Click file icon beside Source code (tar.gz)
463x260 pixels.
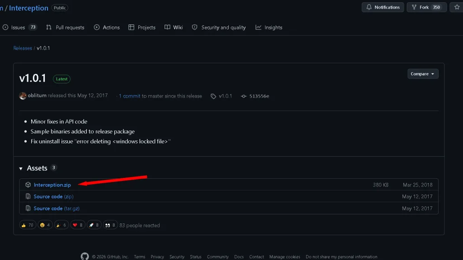(x=28, y=209)
